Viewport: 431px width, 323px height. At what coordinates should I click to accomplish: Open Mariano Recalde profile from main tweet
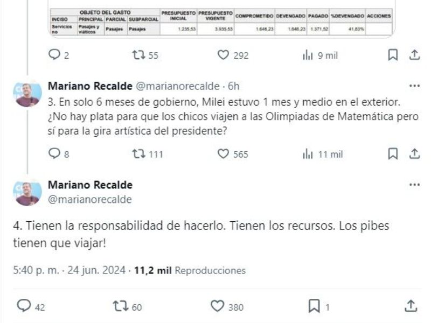coord(90,185)
